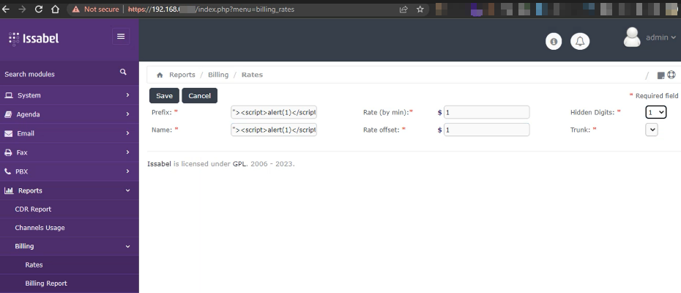Collapse the Billing submenu chevron
Viewport: 681px width, 293px height.
tap(127, 246)
